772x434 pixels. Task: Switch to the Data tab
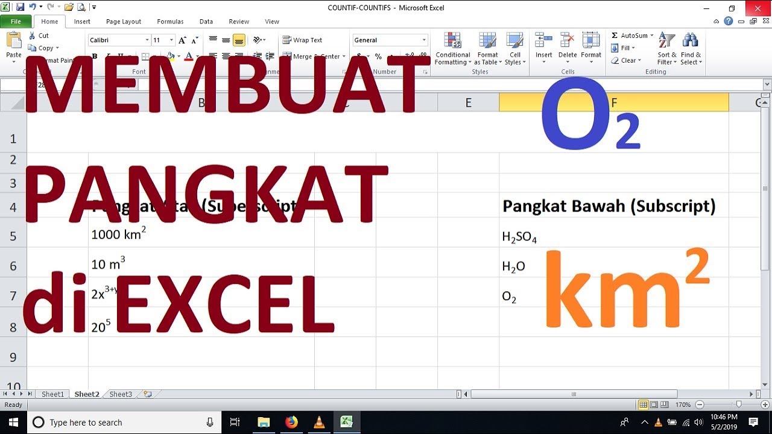pyautogui.click(x=206, y=21)
